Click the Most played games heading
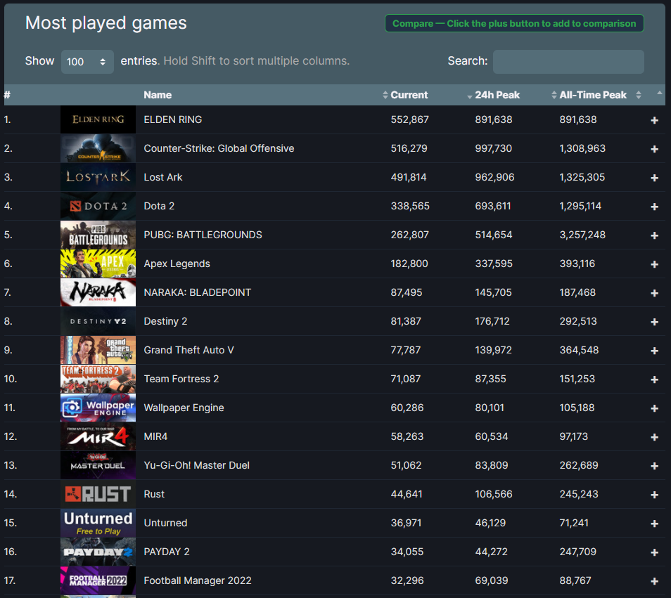 106,23
